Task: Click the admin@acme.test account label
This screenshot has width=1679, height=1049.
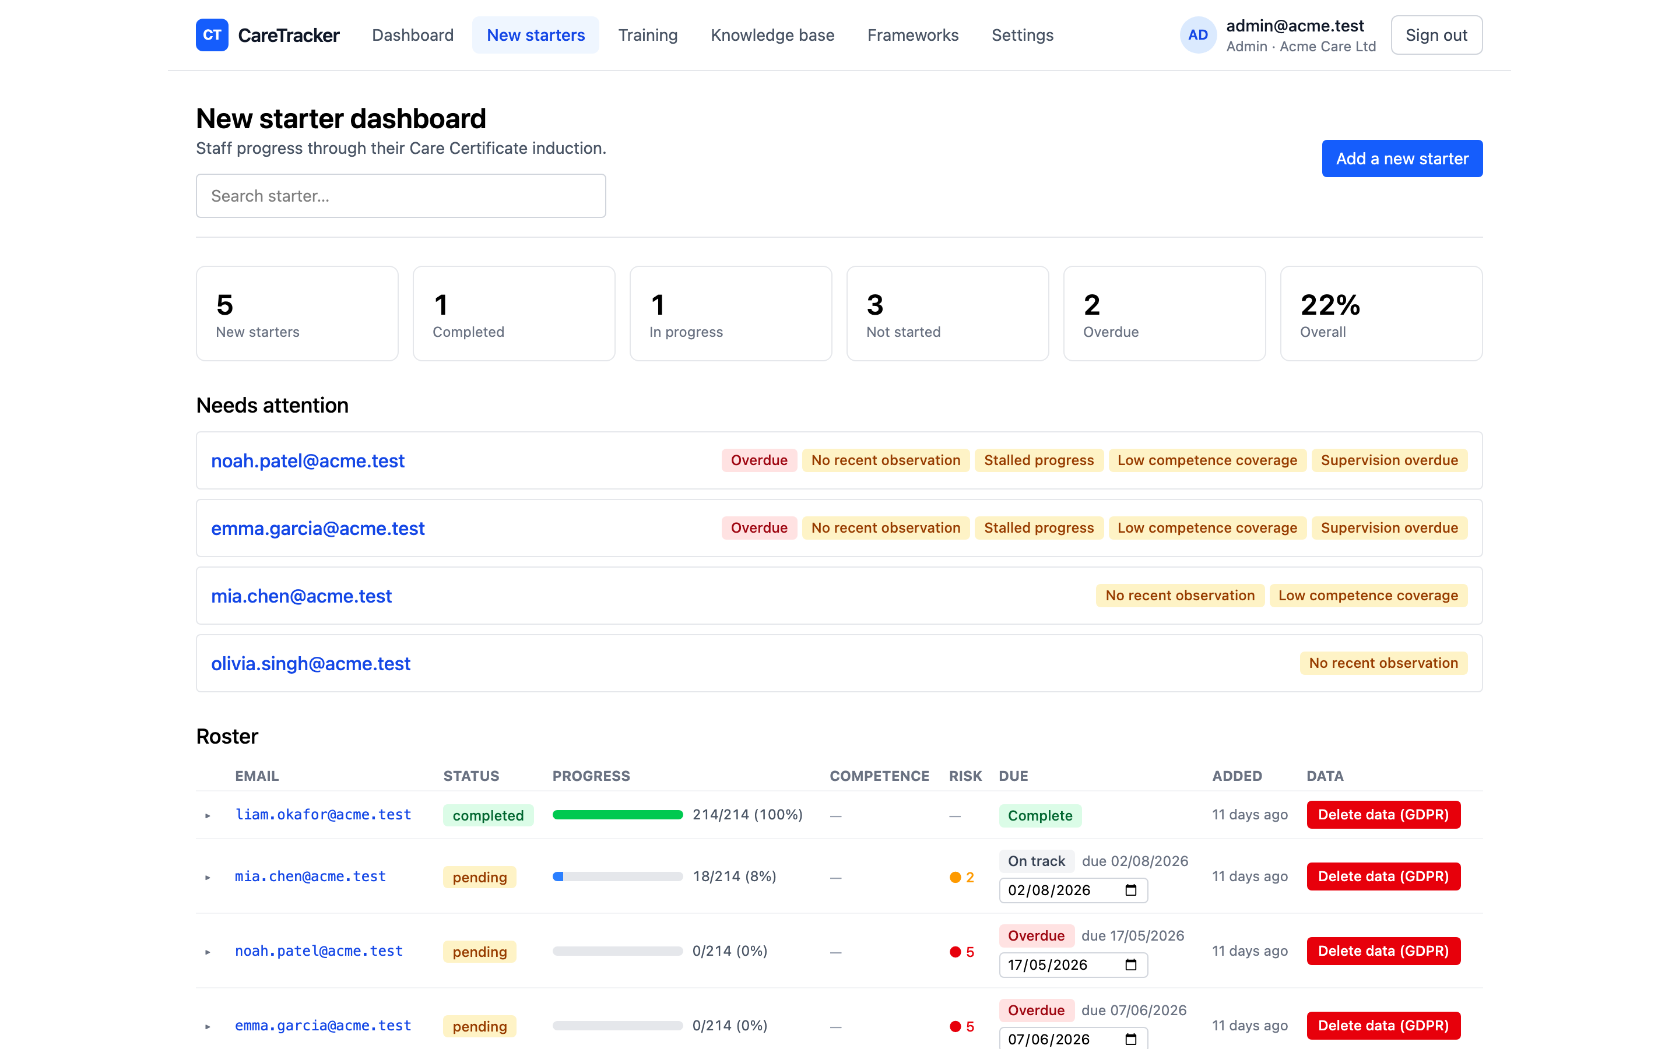Action: click(x=1295, y=26)
